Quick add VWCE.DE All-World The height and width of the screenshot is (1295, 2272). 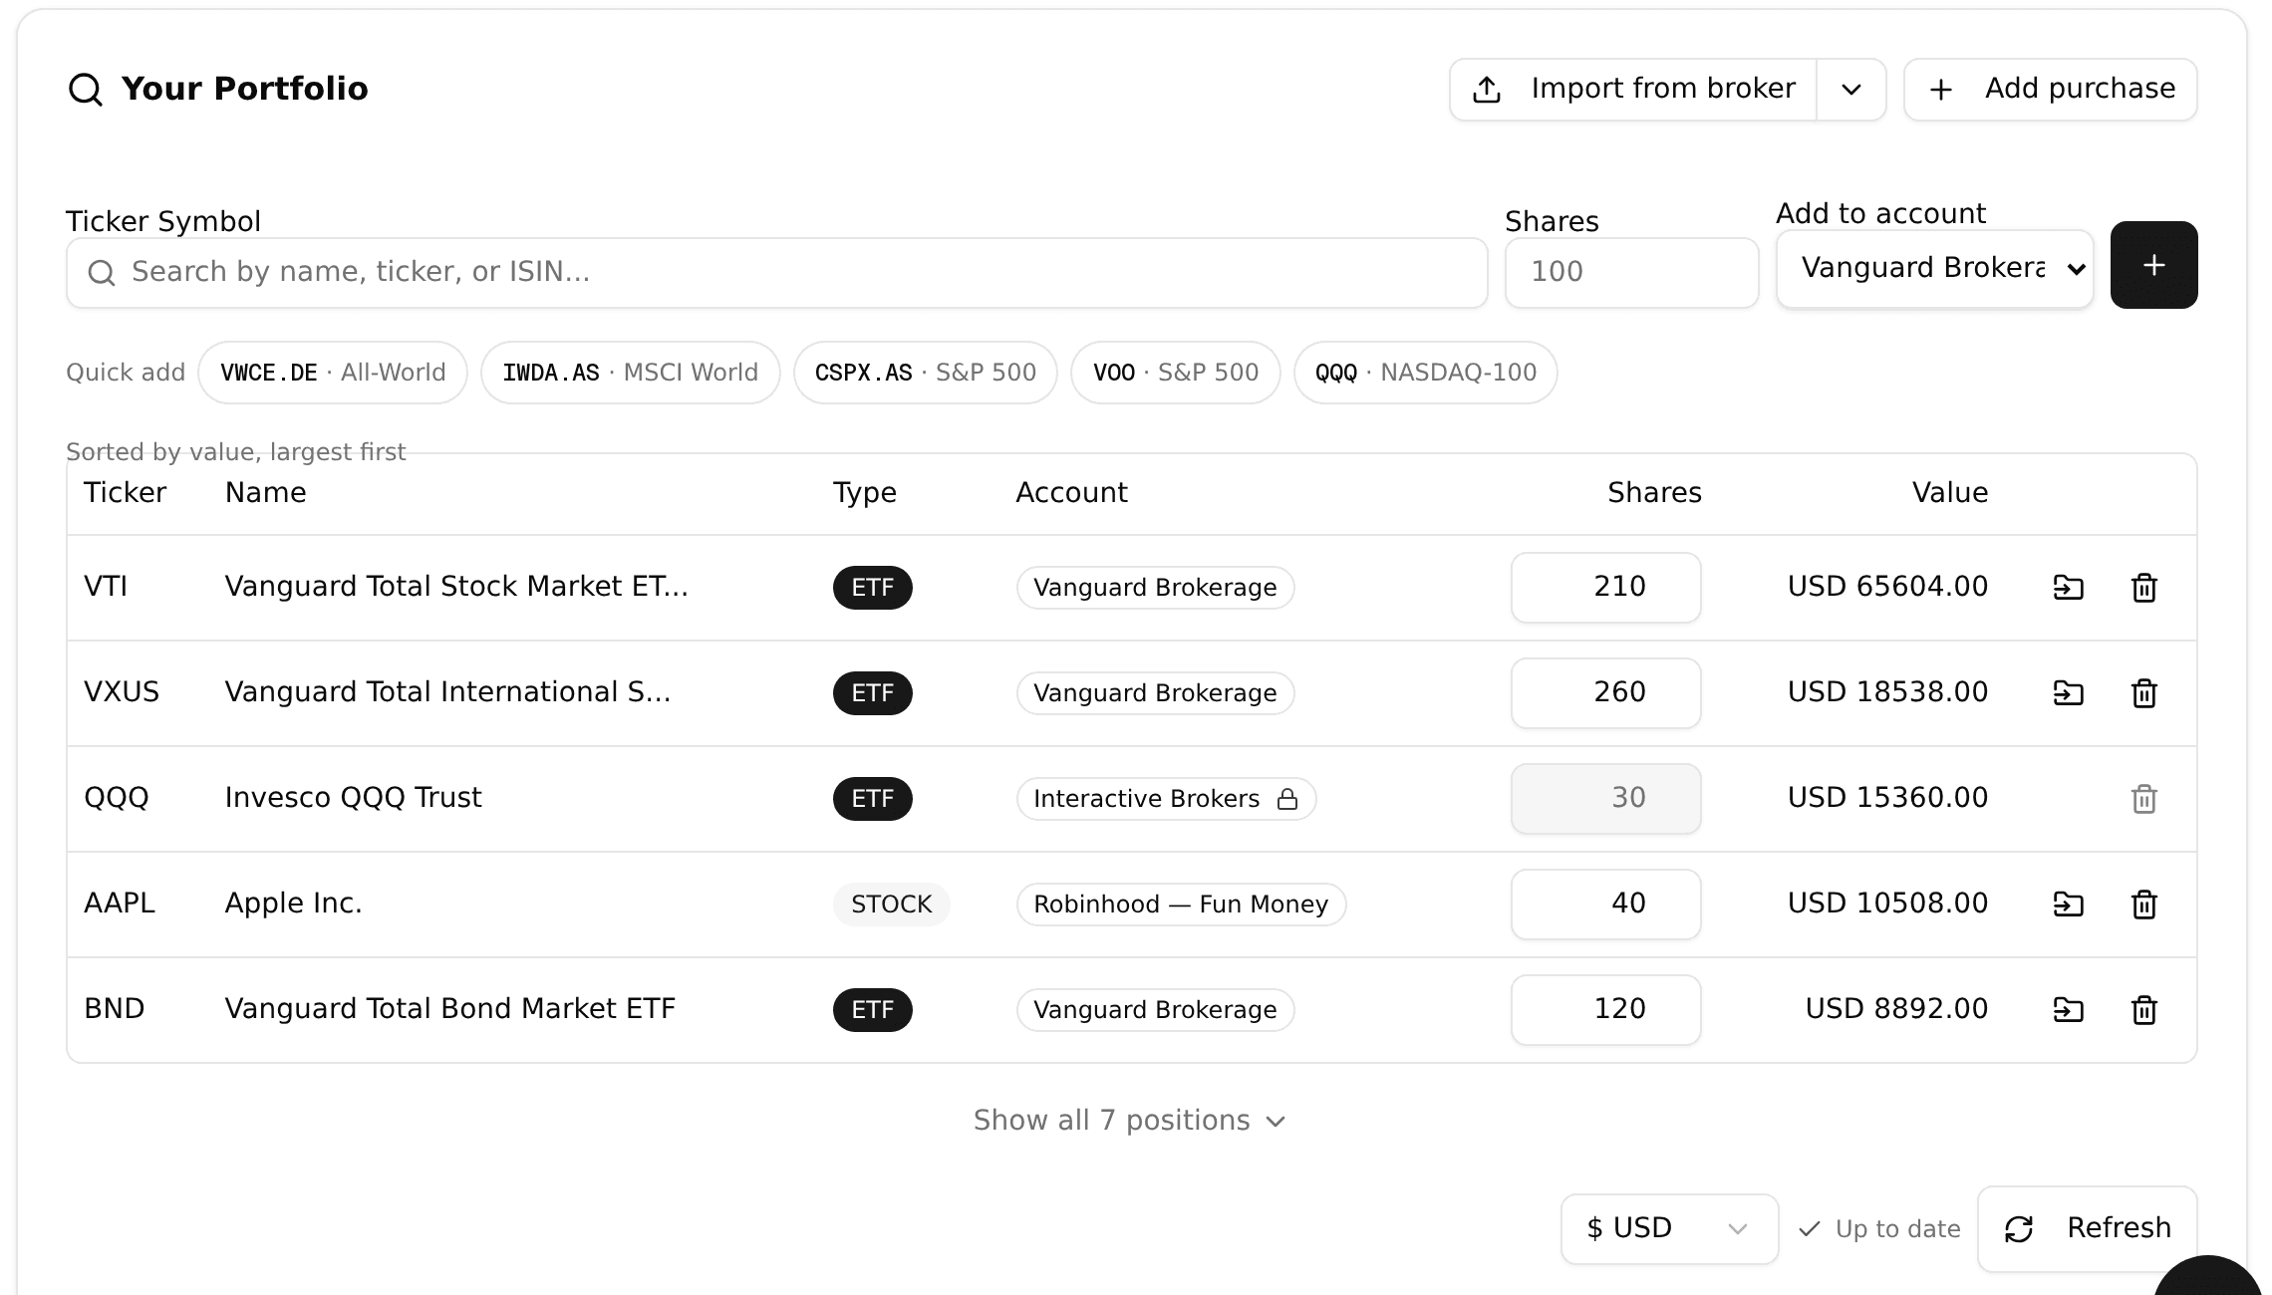pyautogui.click(x=333, y=373)
